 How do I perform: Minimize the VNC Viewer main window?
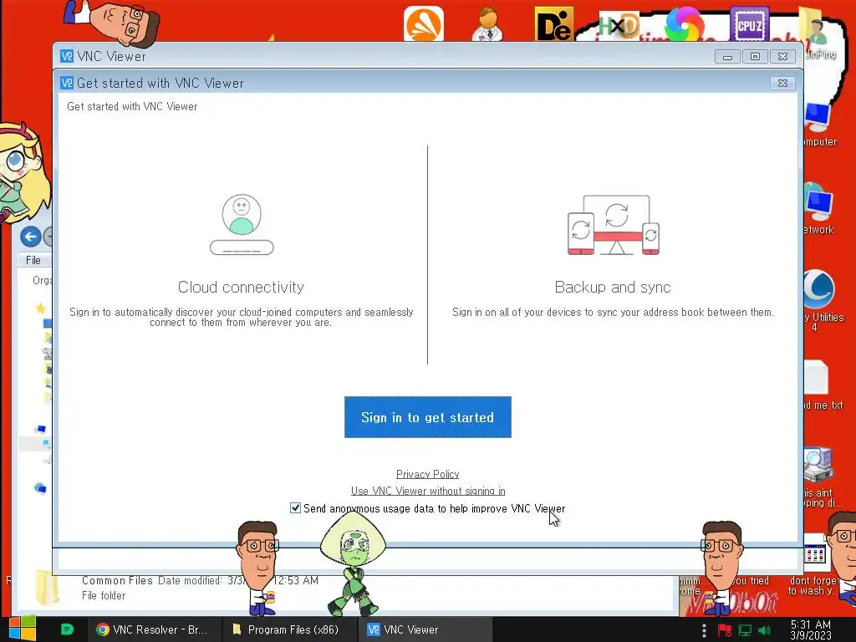point(727,56)
